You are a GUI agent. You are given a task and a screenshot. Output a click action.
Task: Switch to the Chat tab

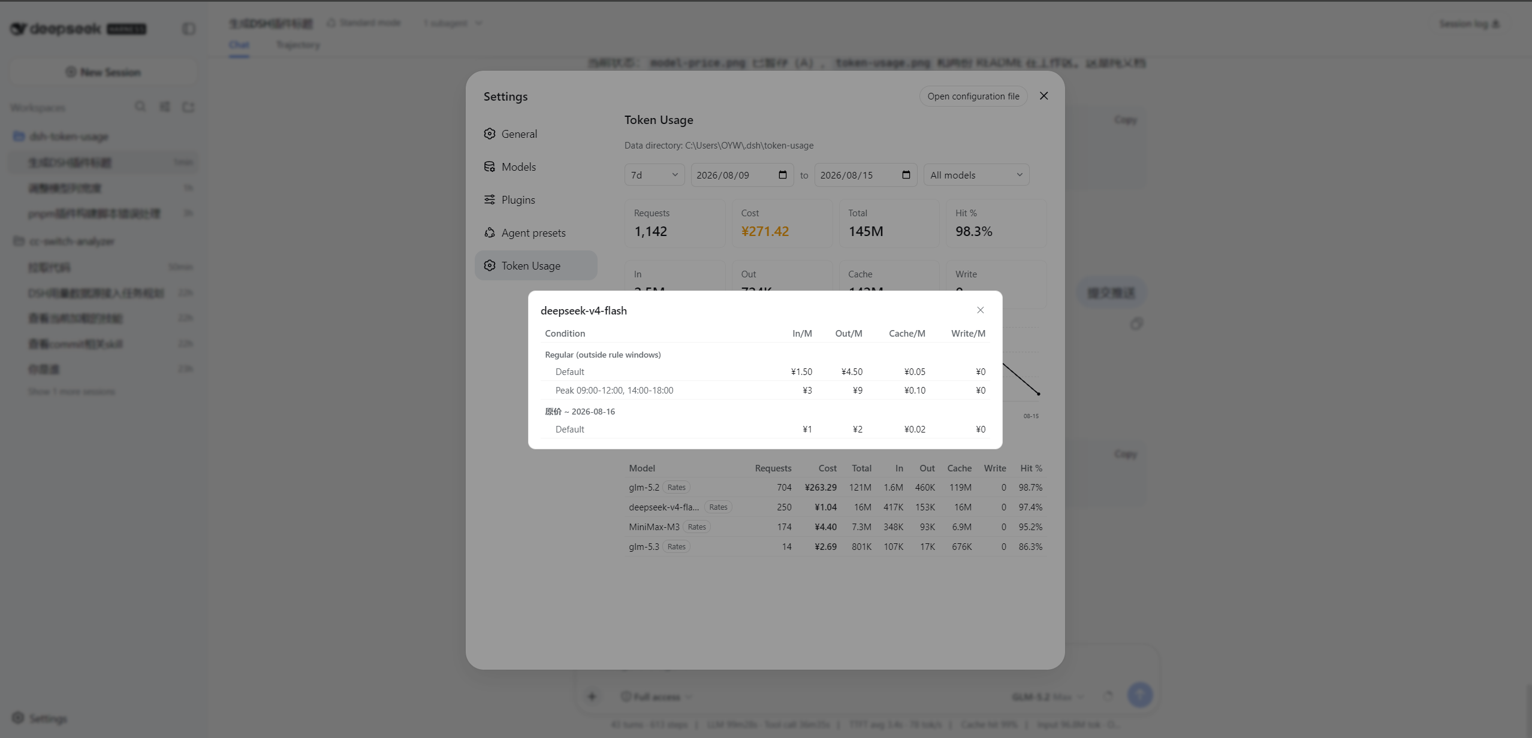239,45
